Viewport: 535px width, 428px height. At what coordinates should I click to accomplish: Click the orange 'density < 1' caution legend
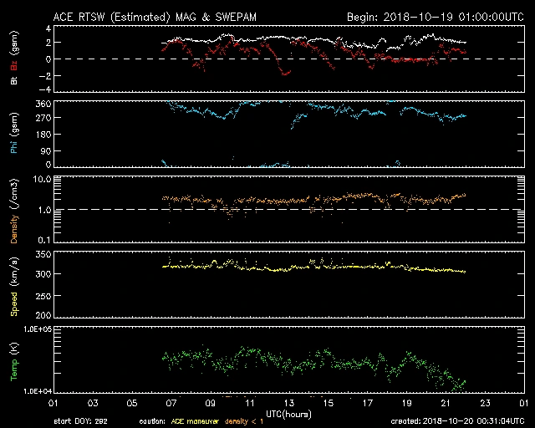pos(244,421)
